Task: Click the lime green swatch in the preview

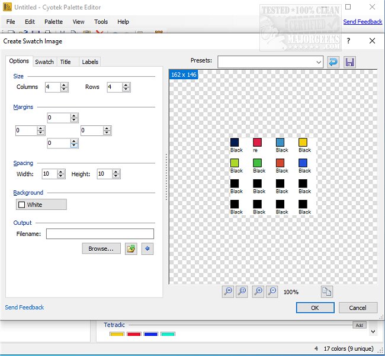Action: [235, 163]
